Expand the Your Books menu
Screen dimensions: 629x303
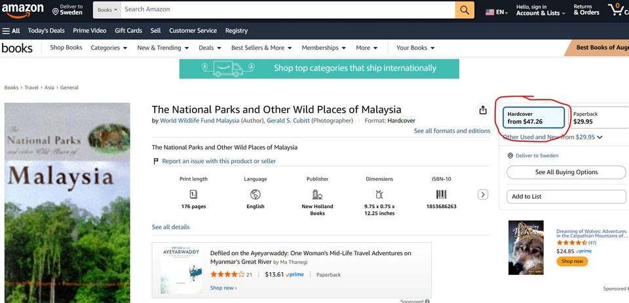pyautogui.click(x=415, y=48)
